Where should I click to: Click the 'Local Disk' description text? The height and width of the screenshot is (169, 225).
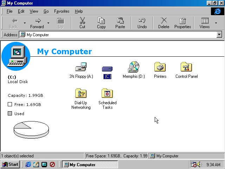(18, 82)
